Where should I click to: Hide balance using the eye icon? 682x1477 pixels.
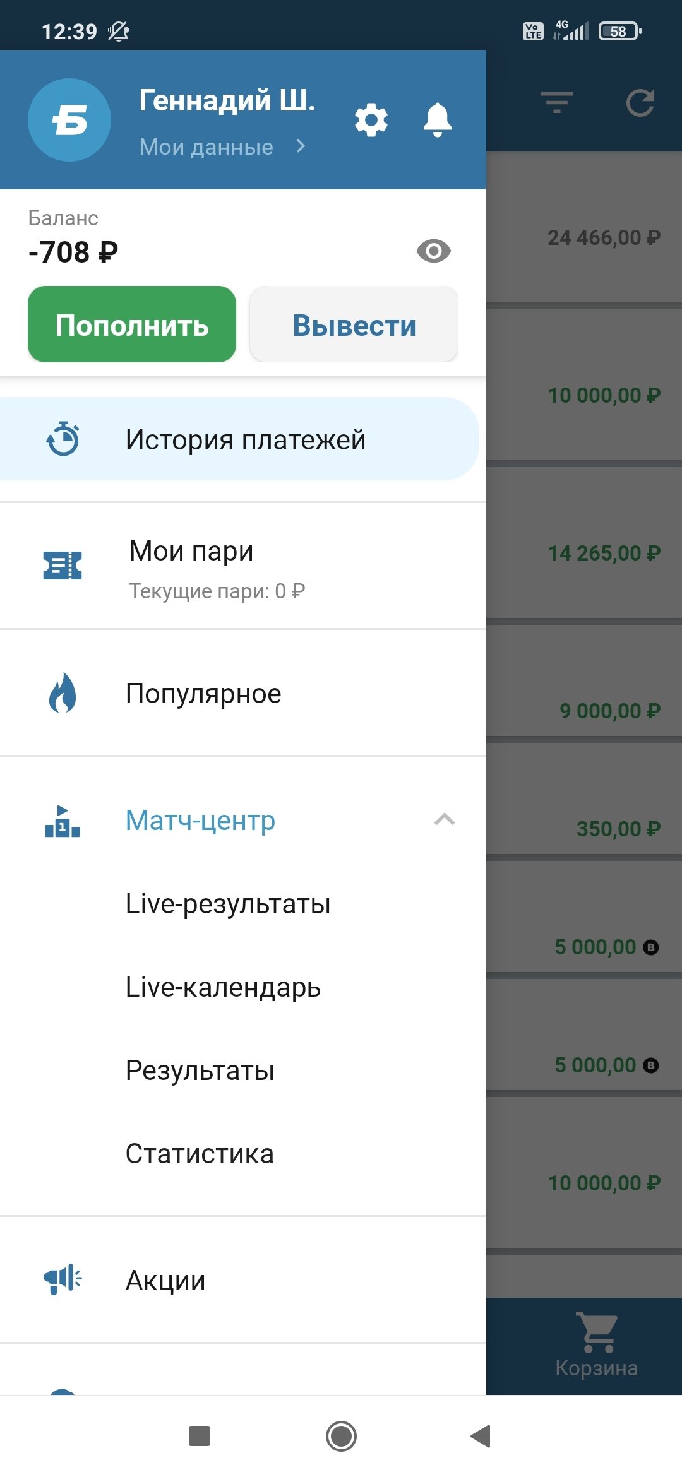tap(433, 251)
